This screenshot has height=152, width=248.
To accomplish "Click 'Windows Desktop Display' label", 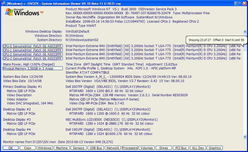I will point(44,31).
